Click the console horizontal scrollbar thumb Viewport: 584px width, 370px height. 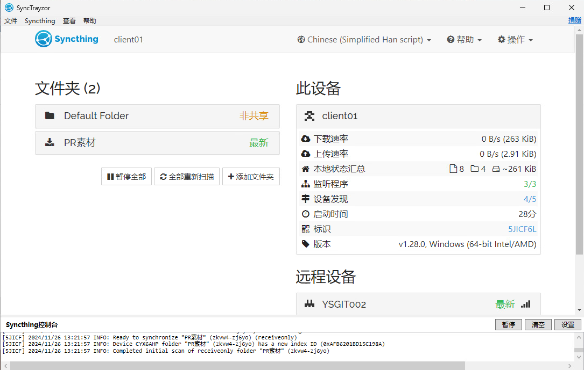pyautogui.click(x=237, y=366)
